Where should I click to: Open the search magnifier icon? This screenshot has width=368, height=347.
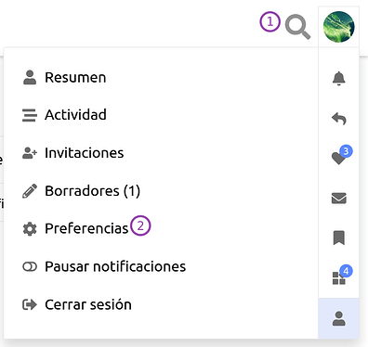pyautogui.click(x=297, y=27)
